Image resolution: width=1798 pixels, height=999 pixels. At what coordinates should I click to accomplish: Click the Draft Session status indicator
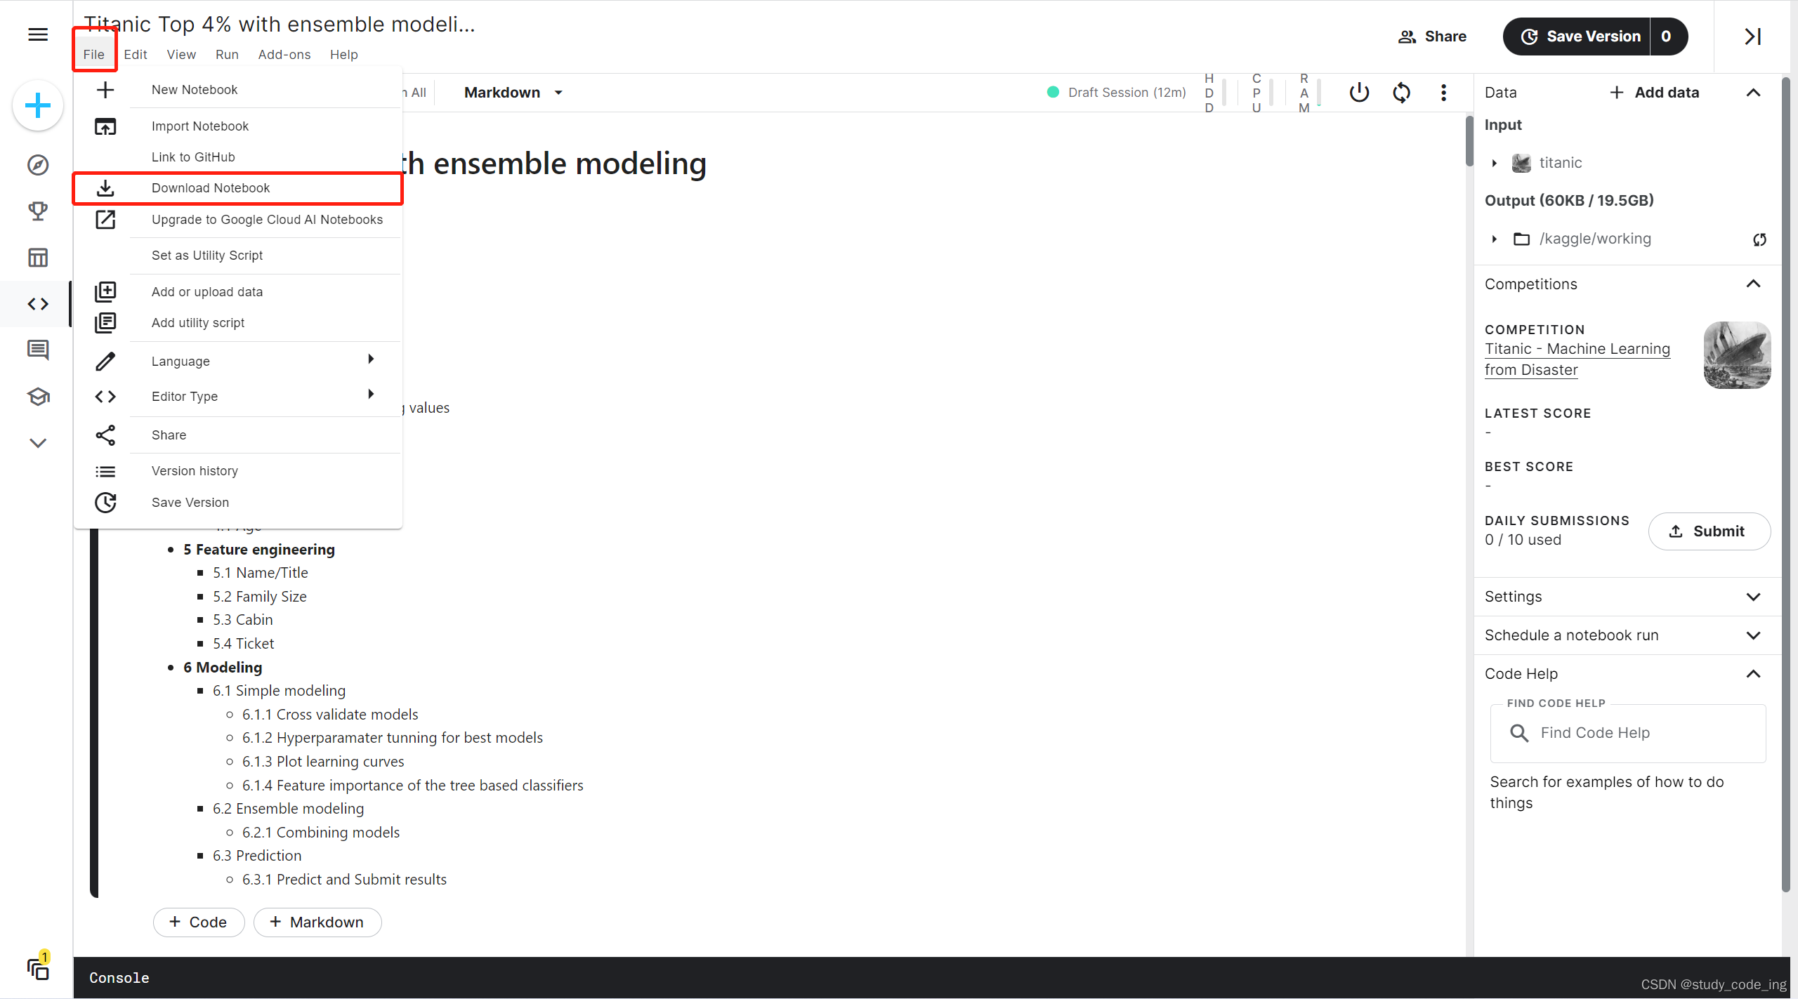point(1116,93)
